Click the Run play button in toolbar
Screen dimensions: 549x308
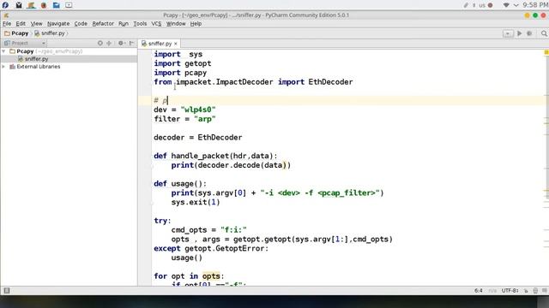click(x=520, y=33)
